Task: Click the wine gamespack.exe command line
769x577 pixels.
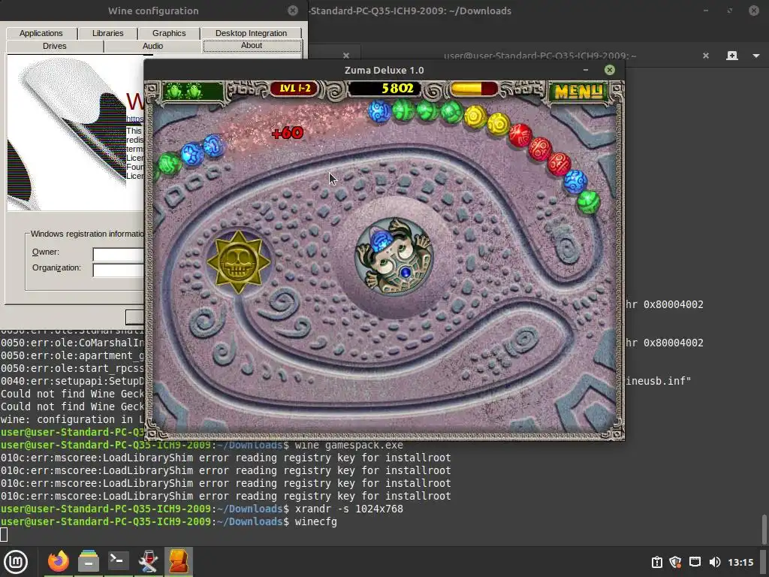Action: click(x=349, y=445)
